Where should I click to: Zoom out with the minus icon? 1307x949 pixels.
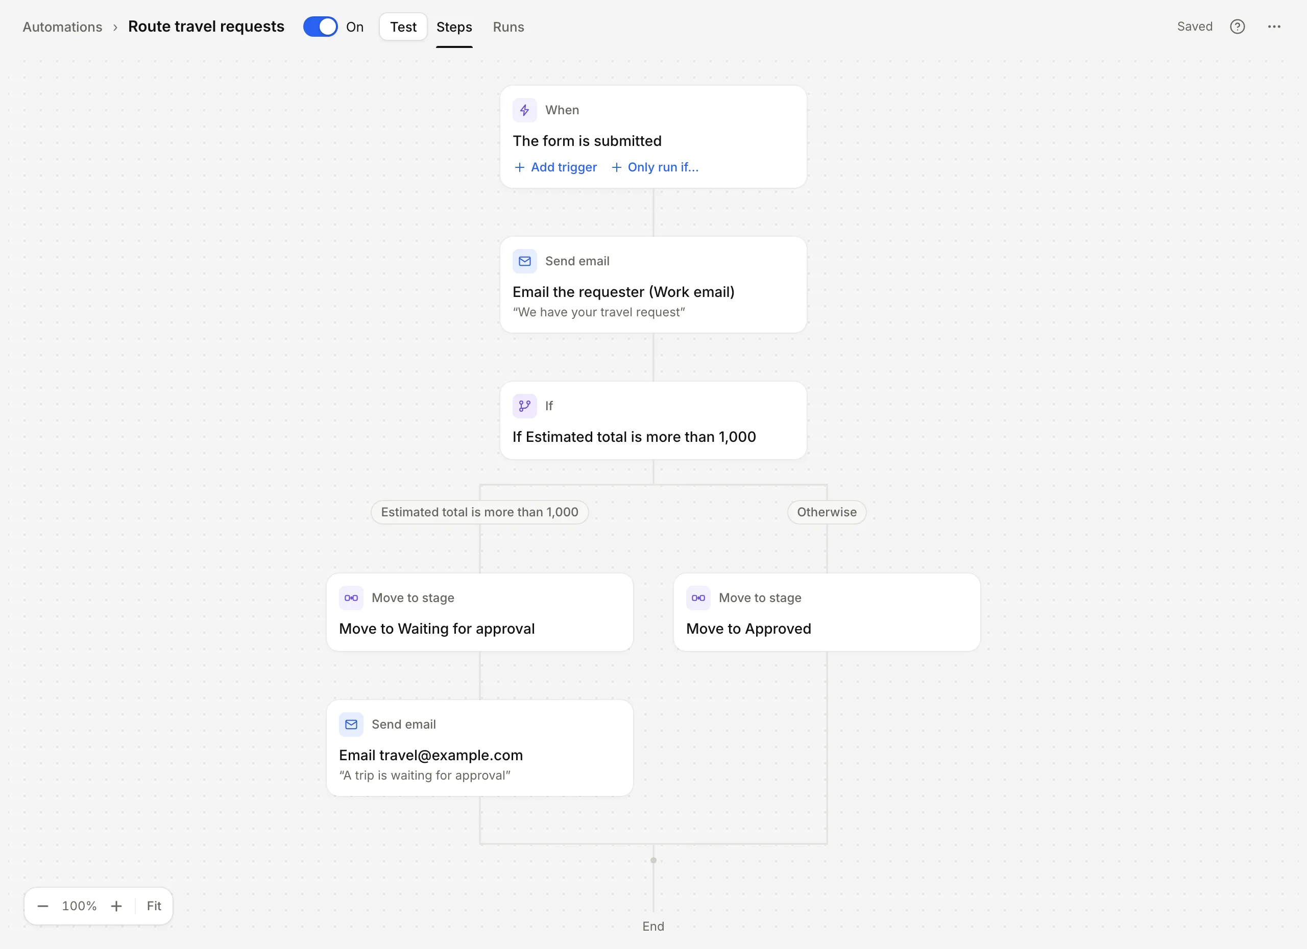(x=43, y=906)
